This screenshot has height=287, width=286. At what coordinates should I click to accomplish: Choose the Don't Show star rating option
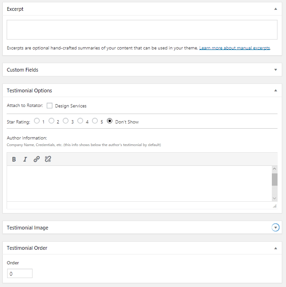[109, 121]
